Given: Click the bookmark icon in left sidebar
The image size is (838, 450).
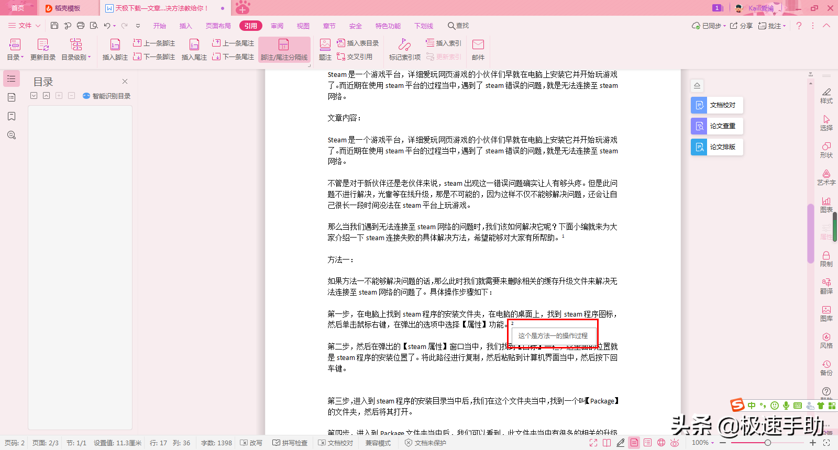Looking at the screenshot, I should pos(12,116).
